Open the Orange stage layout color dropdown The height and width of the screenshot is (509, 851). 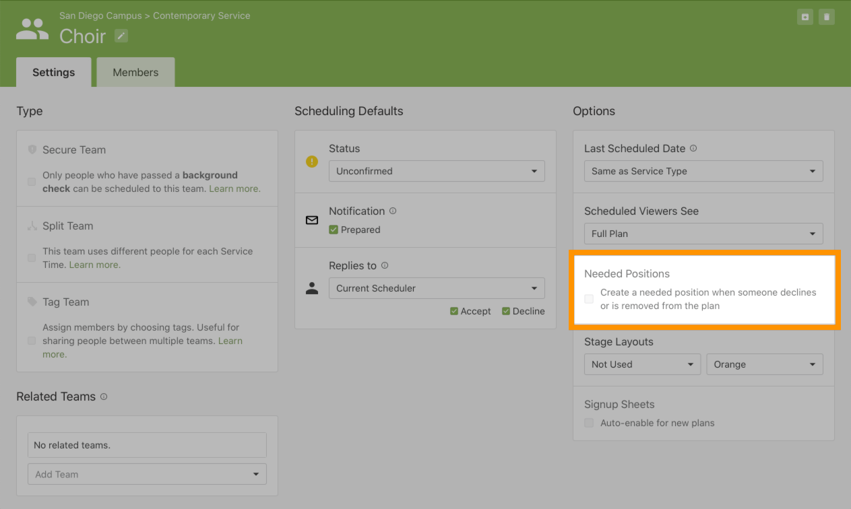[x=764, y=364]
